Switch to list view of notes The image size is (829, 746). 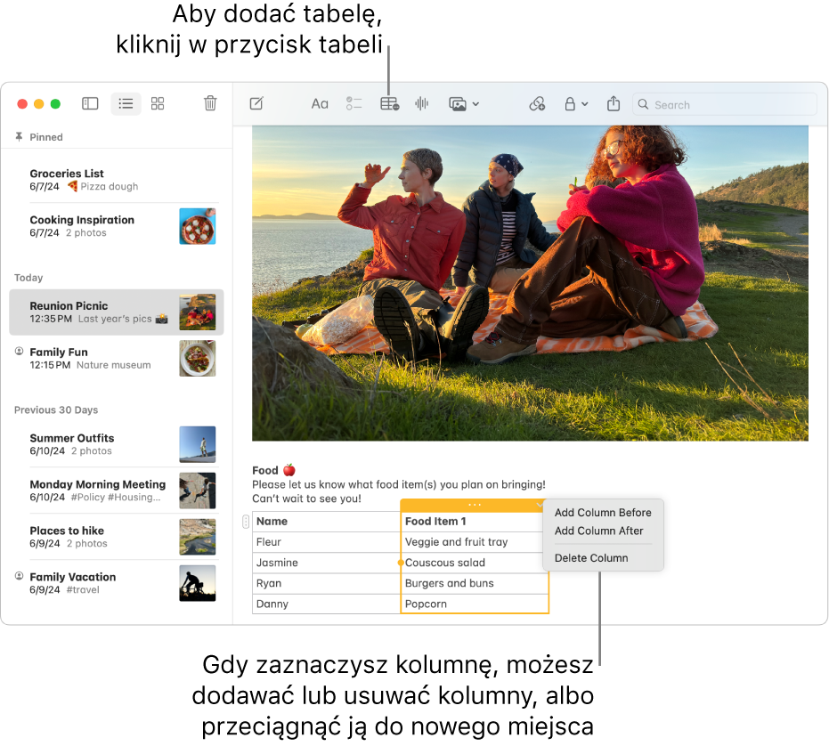[126, 103]
